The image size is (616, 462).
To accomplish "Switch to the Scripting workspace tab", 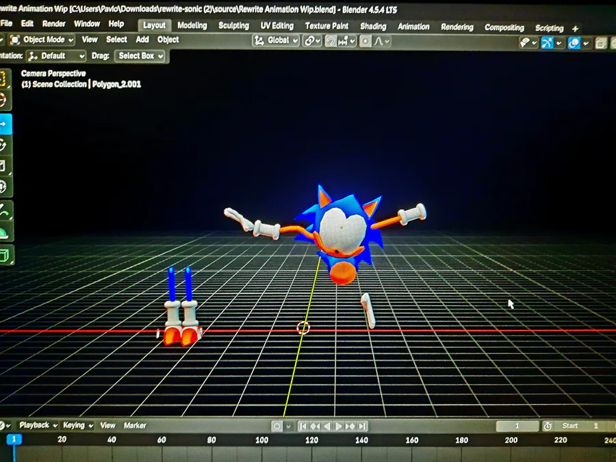I will [549, 28].
